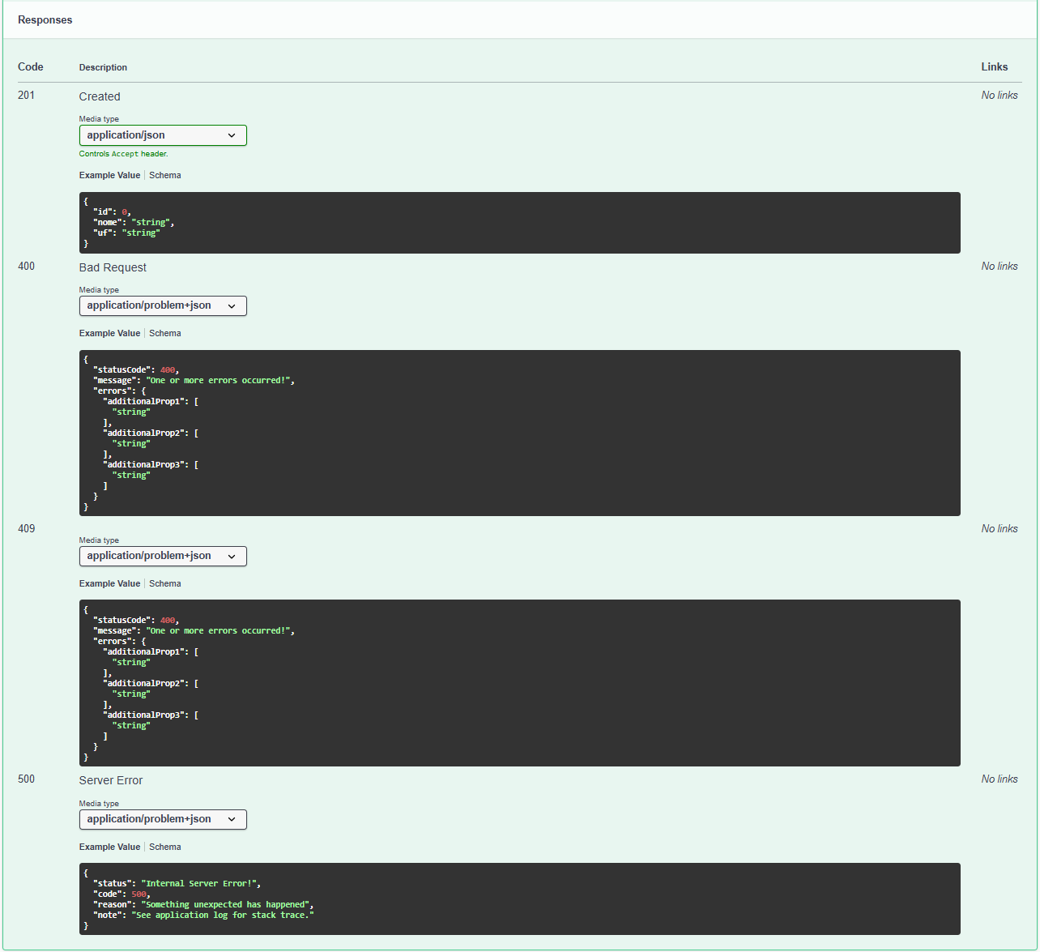Select the 400 status code label
Viewport: 1040px width, 952px height.
26,266
